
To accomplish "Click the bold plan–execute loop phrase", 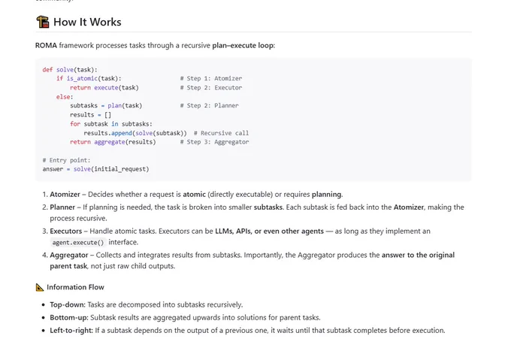I will tap(243, 45).
